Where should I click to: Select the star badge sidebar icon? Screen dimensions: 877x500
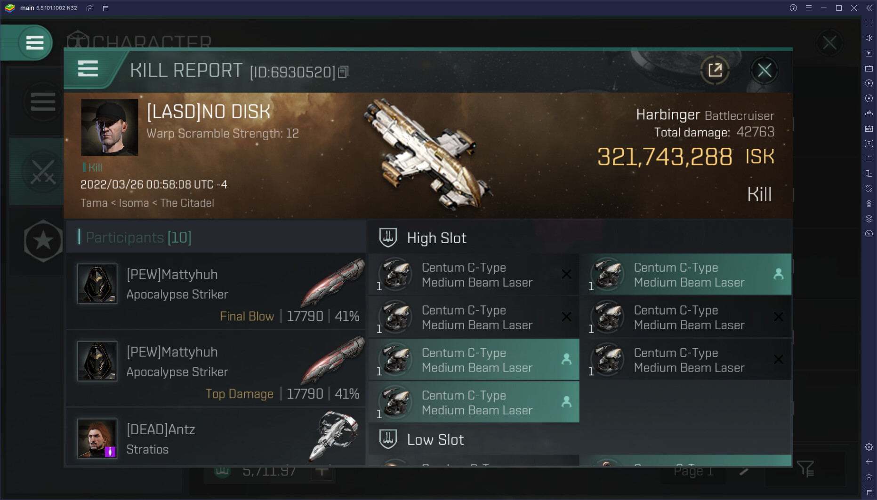(43, 241)
